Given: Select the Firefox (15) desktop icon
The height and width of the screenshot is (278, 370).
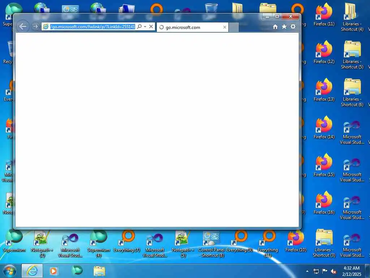Looking at the screenshot, I should point(324,165).
